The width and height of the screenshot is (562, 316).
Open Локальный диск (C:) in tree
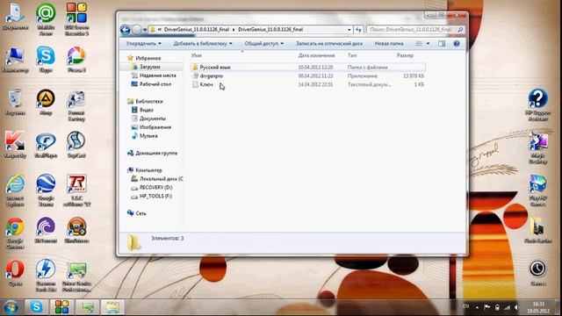coord(161,179)
